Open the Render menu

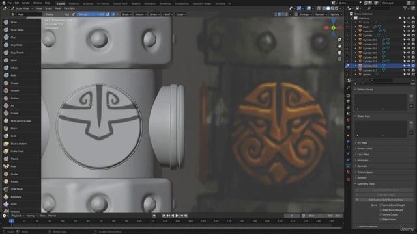[x=26, y=3]
